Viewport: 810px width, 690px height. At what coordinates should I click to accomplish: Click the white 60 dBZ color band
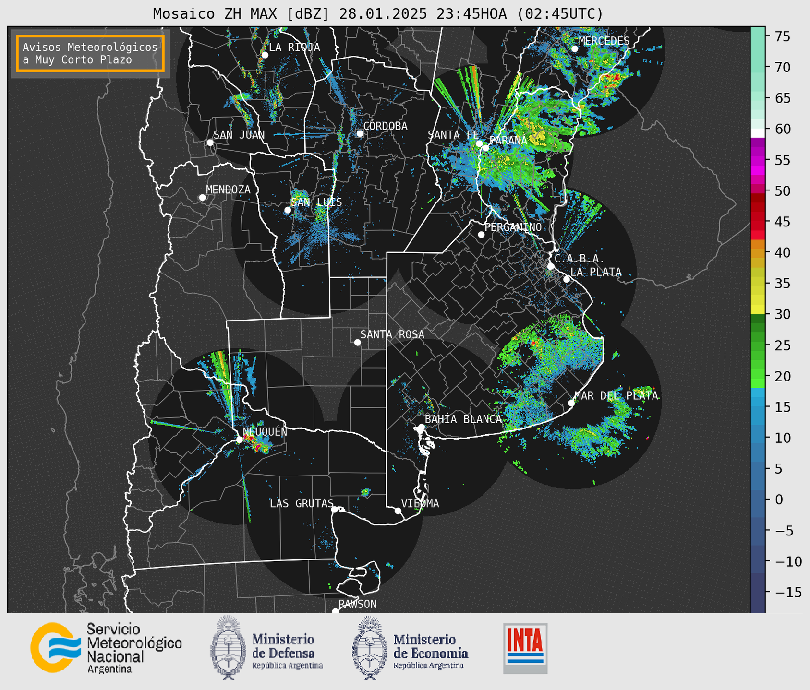click(x=758, y=133)
